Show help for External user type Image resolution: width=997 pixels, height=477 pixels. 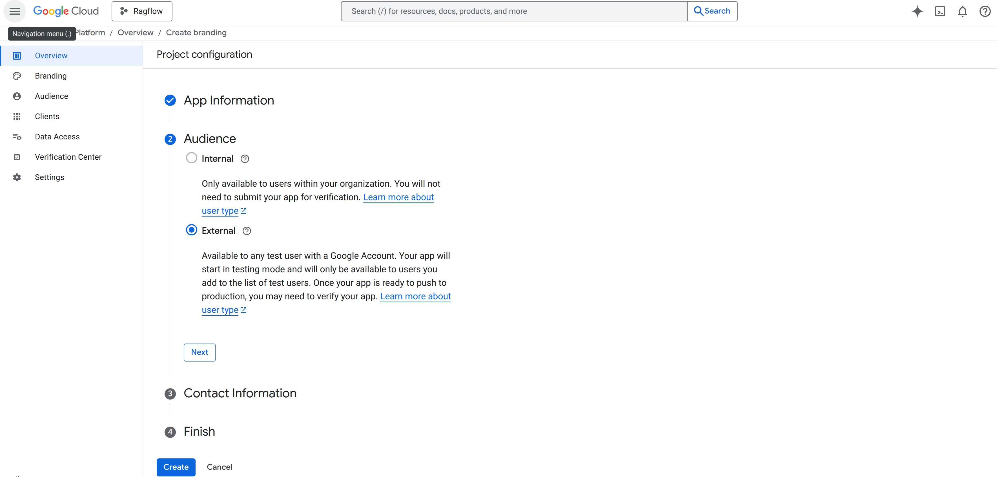[x=247, y=231]
